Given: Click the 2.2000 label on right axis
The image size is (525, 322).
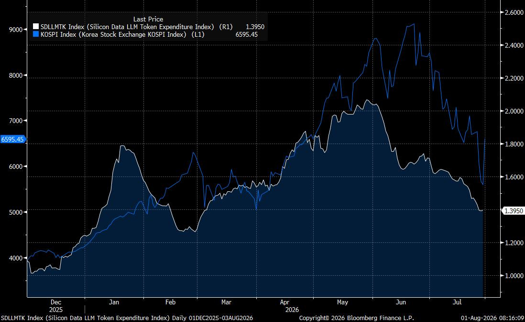Looking at the screenshot, I should [x=514, y=78].
